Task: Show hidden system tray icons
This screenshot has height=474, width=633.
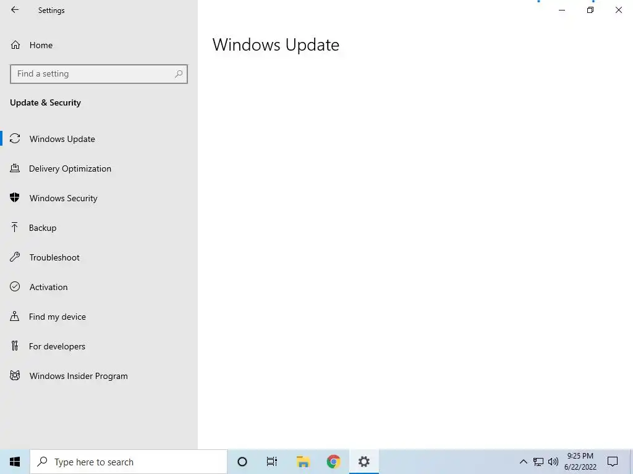Action: 523,462
